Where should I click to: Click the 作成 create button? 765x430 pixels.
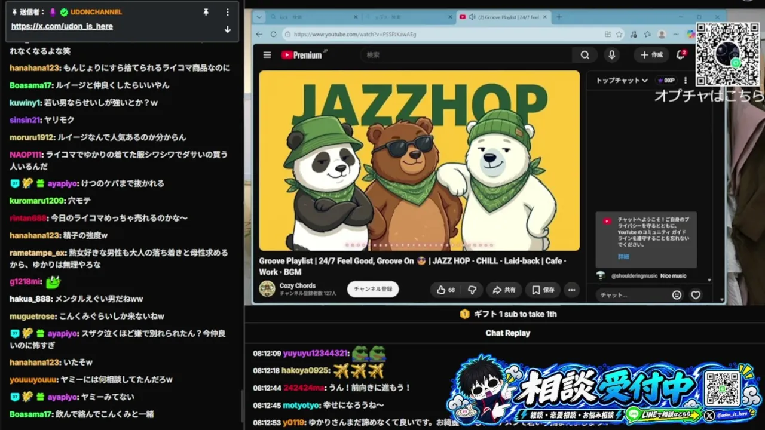pyautogui.click(x=651, y=55)
